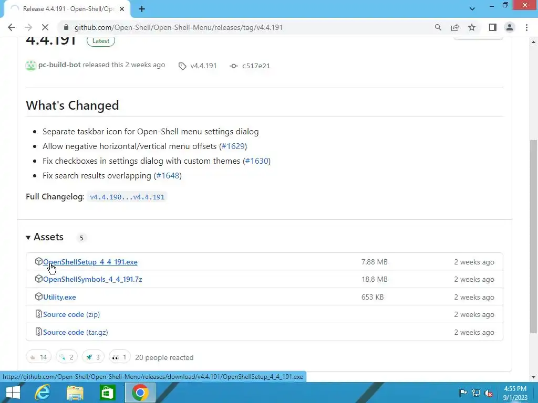Viewport: 538px width, 403px height.
Task: Click the rocket reaction with 3
Action: coord(93,357)
